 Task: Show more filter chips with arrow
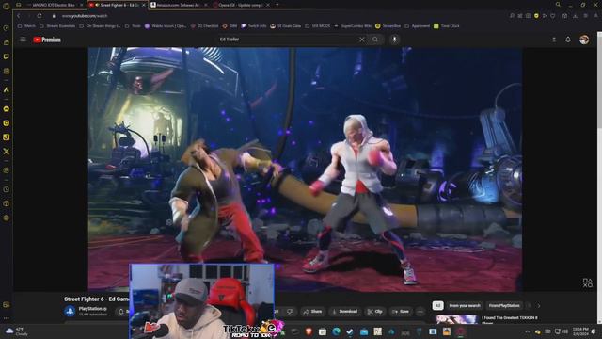pos(539,305)
